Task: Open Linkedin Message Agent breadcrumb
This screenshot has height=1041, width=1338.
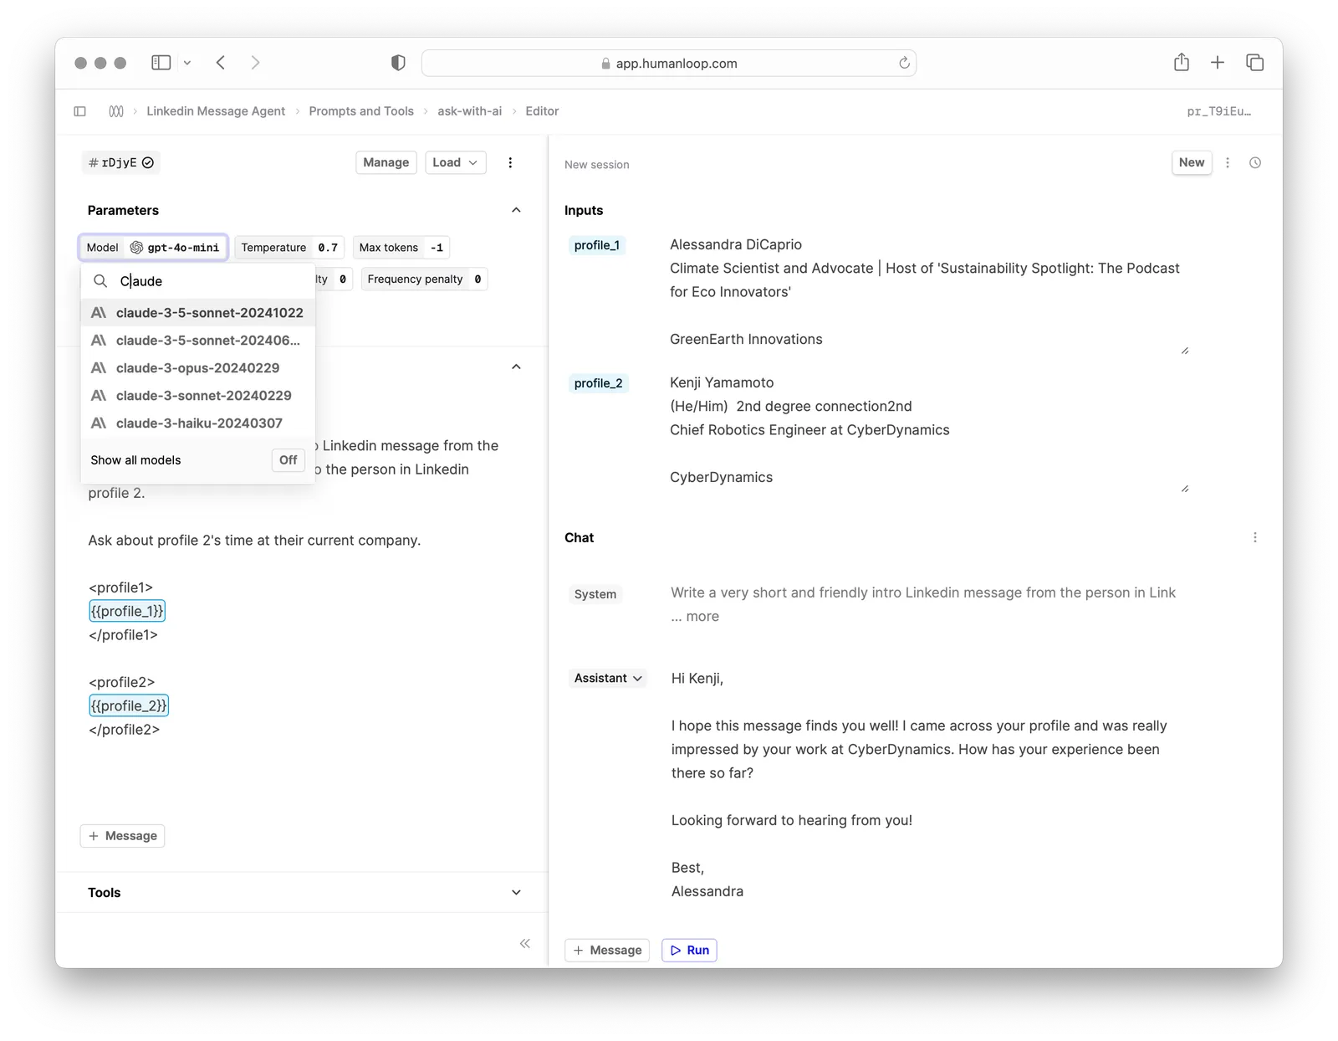Action: click(216, 111)
